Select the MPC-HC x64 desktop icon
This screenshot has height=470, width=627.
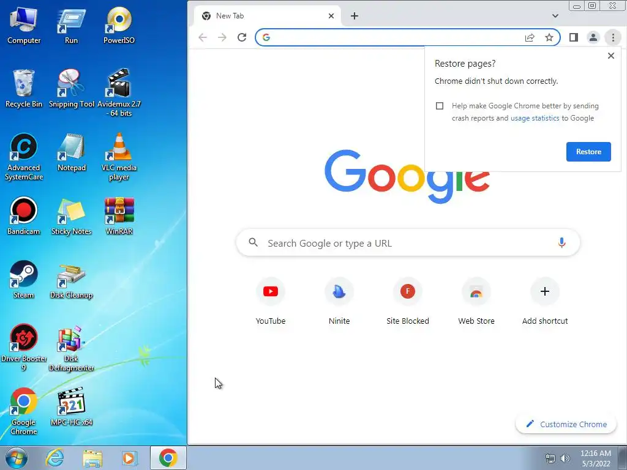[x=71, y=407]
